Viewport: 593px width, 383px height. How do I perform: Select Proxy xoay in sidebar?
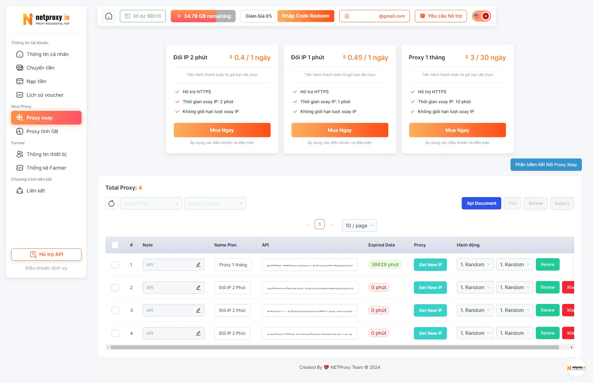46,118
